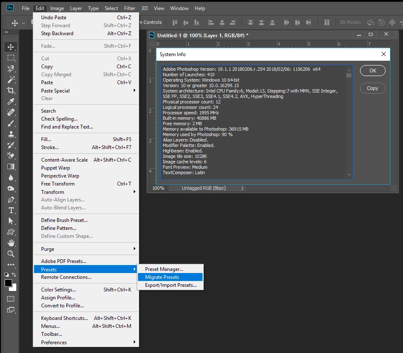Image resolution: width=403 pixels, height=353 pixels.
Task: Choose Undo Paste from Edit menu
Action: (86, 18)
